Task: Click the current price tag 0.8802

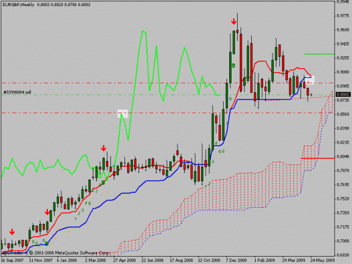Action: pyautogui.click(x=343, y=95)
